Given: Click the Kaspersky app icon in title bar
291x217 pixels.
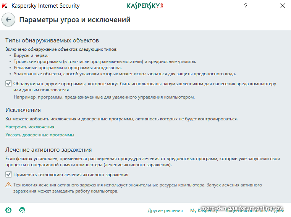Looking at the screenshot, I should click(5, 6).
